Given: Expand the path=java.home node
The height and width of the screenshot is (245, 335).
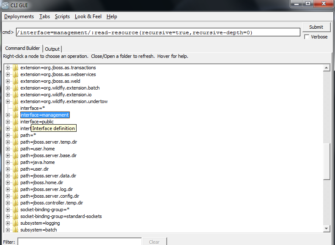Looking at the screenshot, I should 8,162.
